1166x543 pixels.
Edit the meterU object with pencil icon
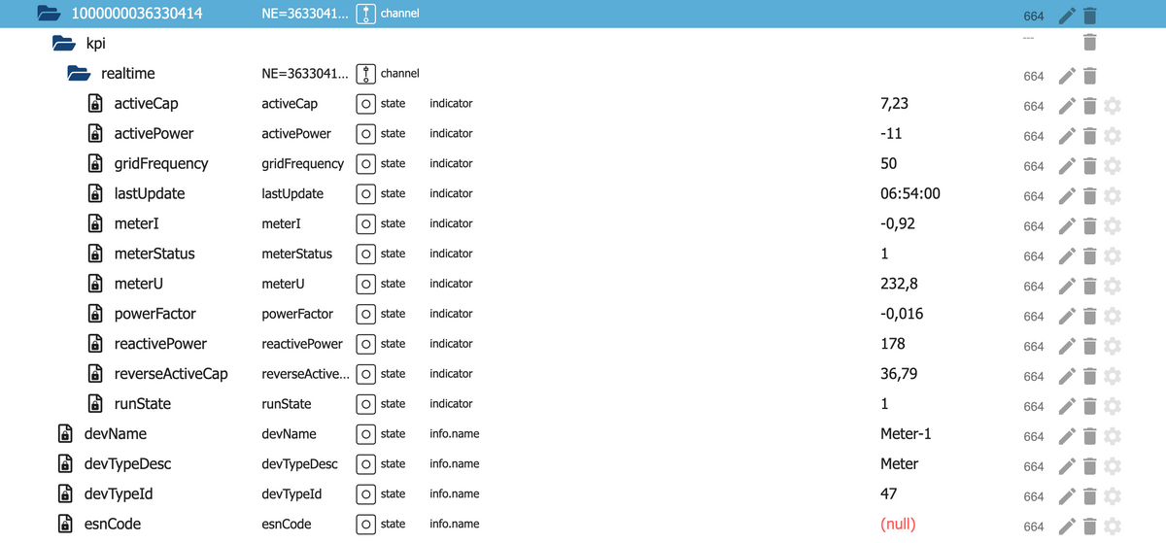(x=1067, y=287)
